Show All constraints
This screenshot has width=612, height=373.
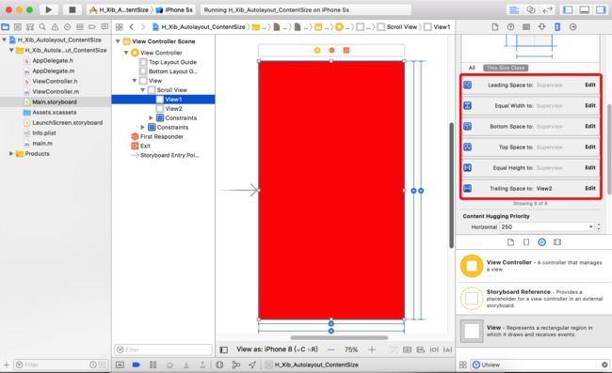click(472, 68)
